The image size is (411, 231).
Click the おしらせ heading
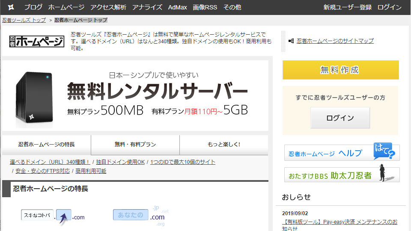point(296,197)
